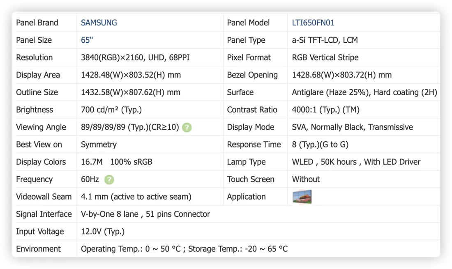Click the Operating Temp. Environment text
452x269 pixels.
[184, 249]
